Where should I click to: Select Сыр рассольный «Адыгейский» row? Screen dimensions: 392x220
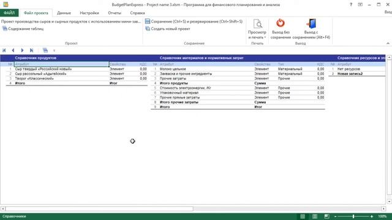pos(77,73)
